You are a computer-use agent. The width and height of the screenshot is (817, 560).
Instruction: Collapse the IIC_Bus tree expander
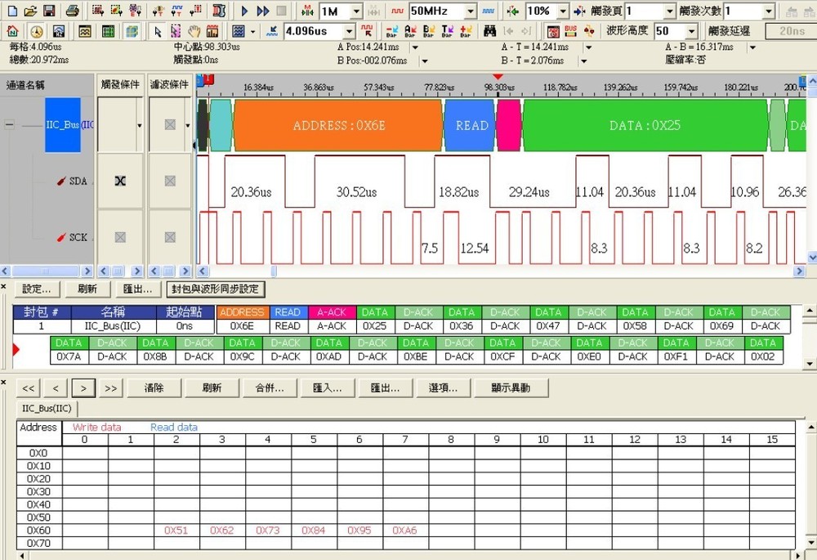pyautogui.click(x=9, y=124)
